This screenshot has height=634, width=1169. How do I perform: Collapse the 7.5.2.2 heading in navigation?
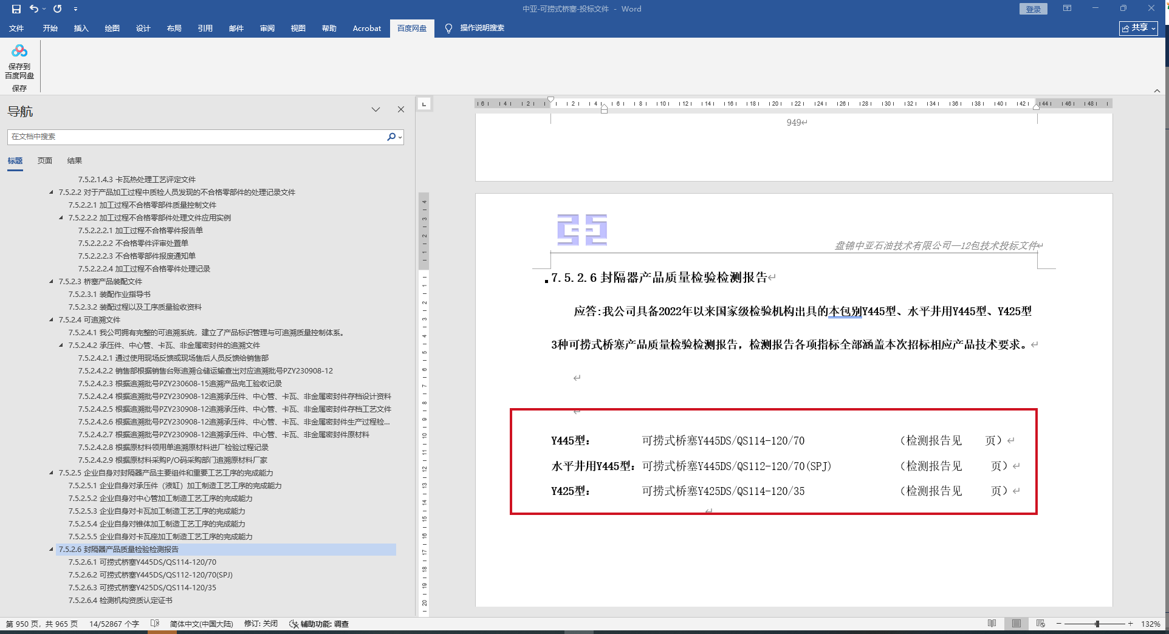[x=52, y=193]
